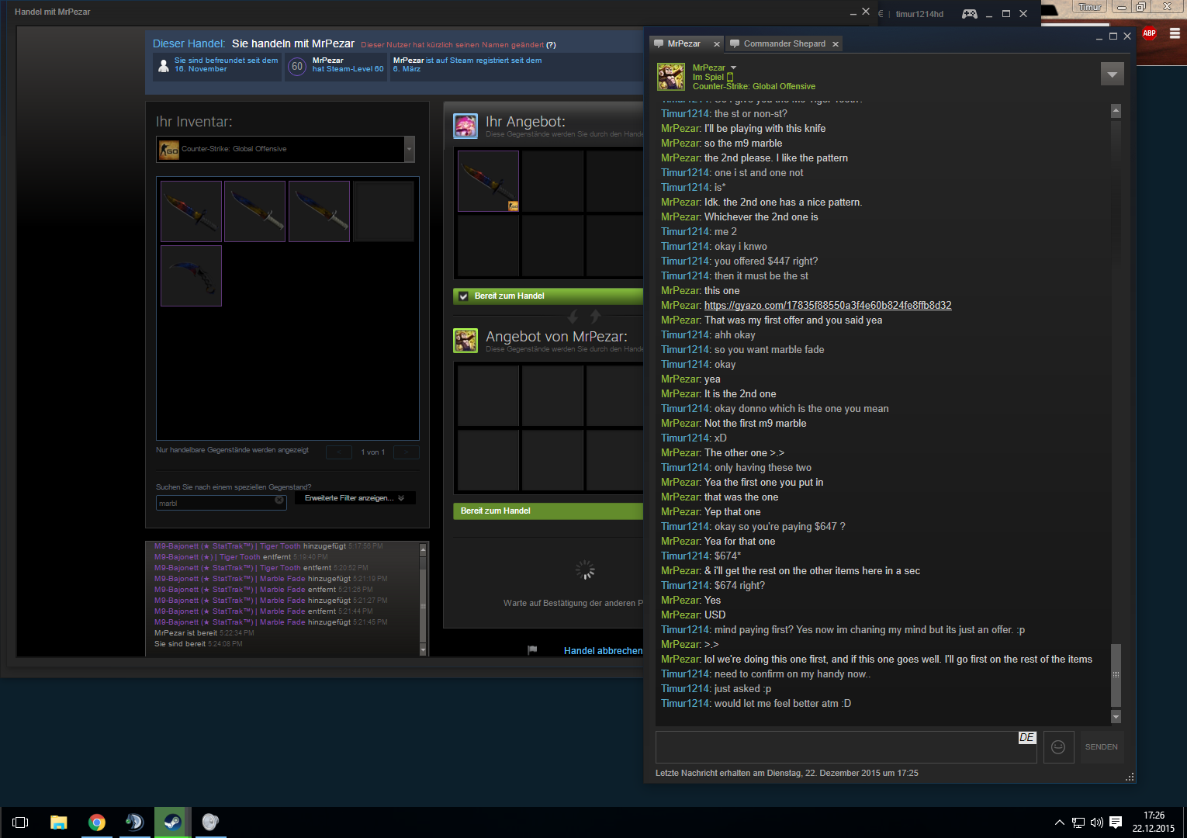Open the Windows notification center icon
Viewport: 1187px width, 838px height.
[1116, 822]
